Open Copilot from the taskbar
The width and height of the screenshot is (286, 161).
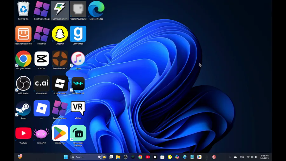(177, 157)
